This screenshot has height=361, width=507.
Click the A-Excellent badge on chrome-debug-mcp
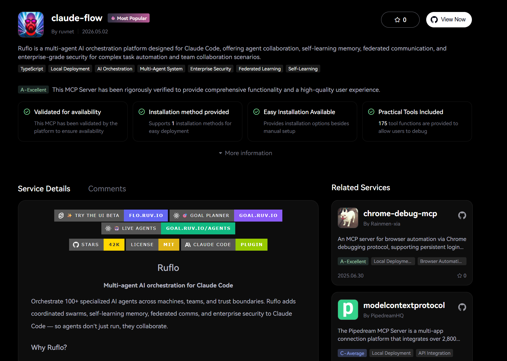coord(353,261)
